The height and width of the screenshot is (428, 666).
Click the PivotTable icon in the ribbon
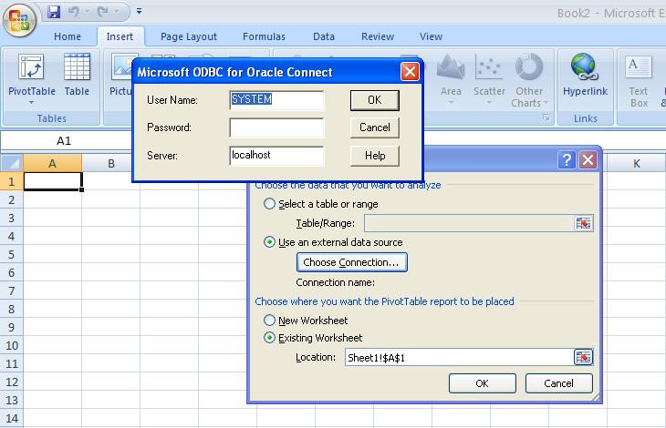click(x=31, y=67)
